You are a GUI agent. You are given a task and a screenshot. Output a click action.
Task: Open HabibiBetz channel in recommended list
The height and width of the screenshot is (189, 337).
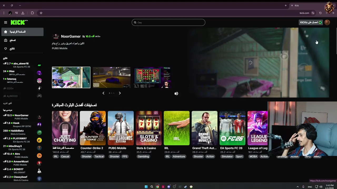[x=22, y=132]
